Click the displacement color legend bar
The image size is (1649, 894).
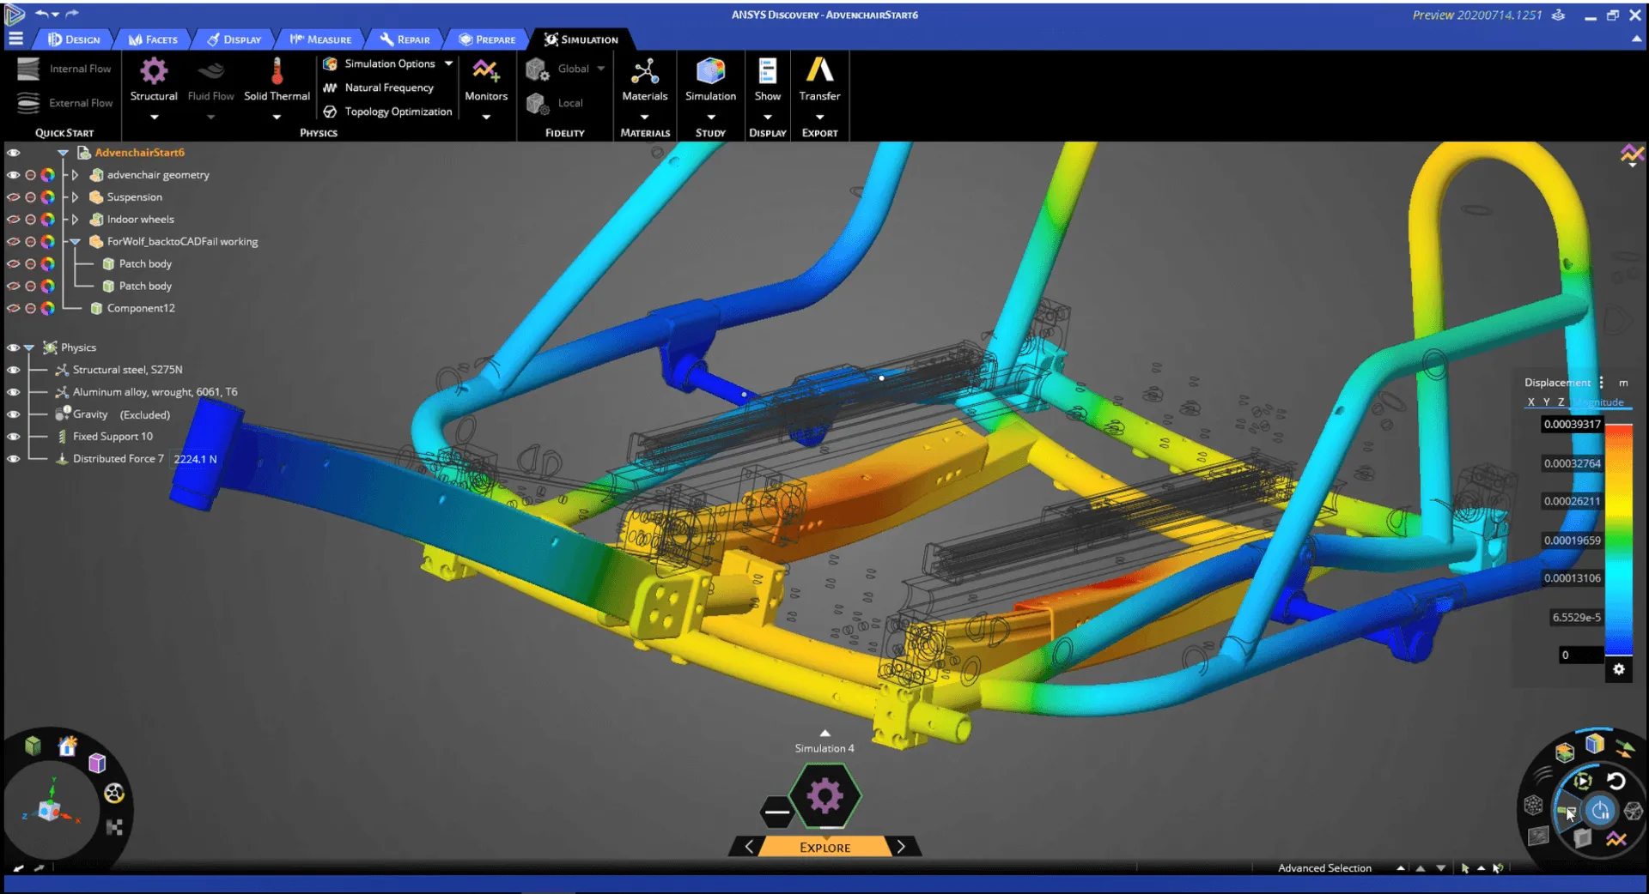(x=1619, y=541)
